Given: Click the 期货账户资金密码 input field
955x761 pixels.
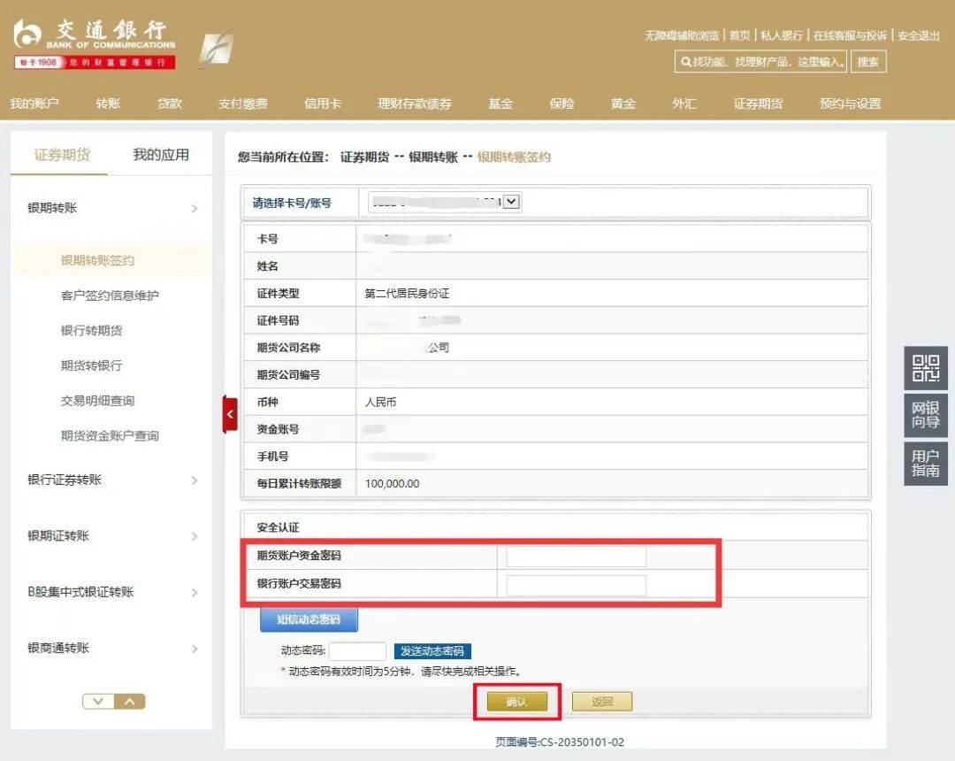Looking at the screenshot, I should (x=576, y=557).
